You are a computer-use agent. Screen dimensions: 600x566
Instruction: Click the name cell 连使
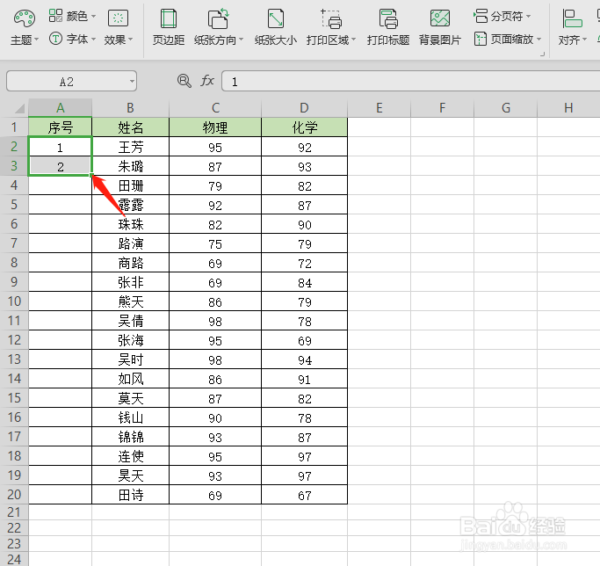pyautogui.click(x=131, y=456)
